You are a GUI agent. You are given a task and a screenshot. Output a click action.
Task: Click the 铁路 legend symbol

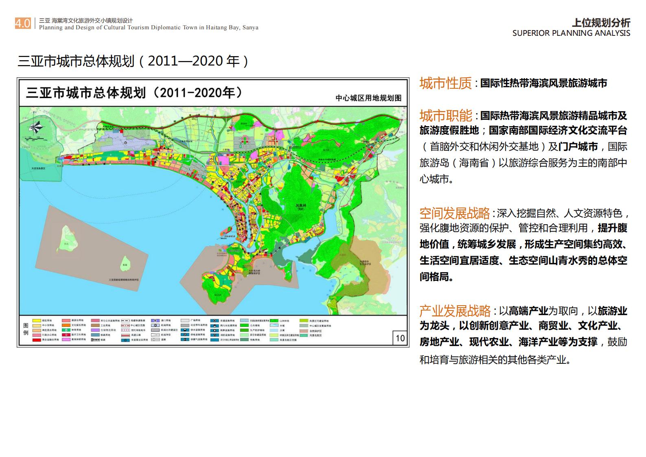(95, 340)
